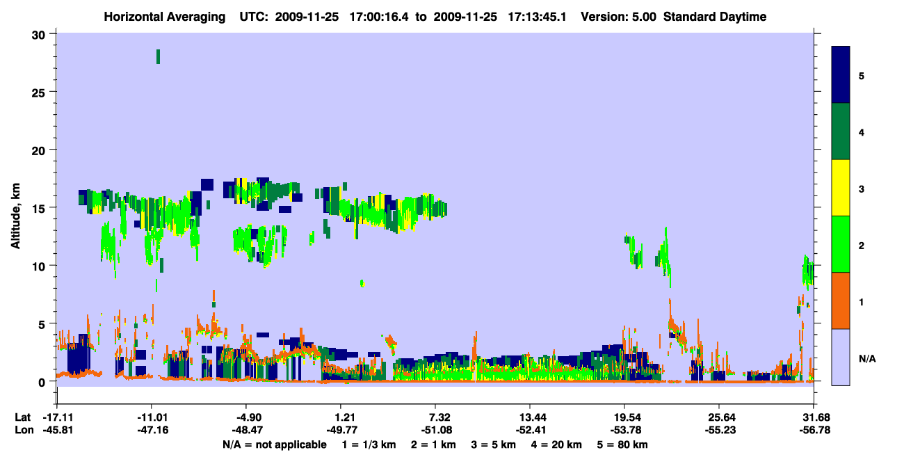The width and height of the screenshot is (904, 464).
Task: Click the orange colorbar segment labeled 1
Action: pyautogui.click(x=841, y=300)
